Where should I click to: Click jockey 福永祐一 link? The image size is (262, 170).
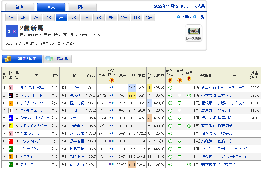(76, 96)
